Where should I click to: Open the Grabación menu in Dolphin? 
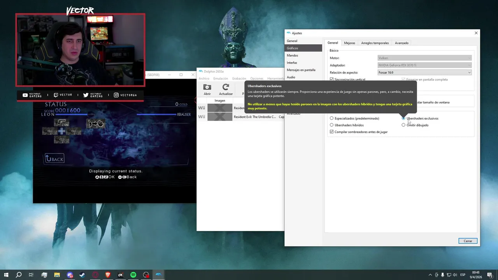pos(239,79)
